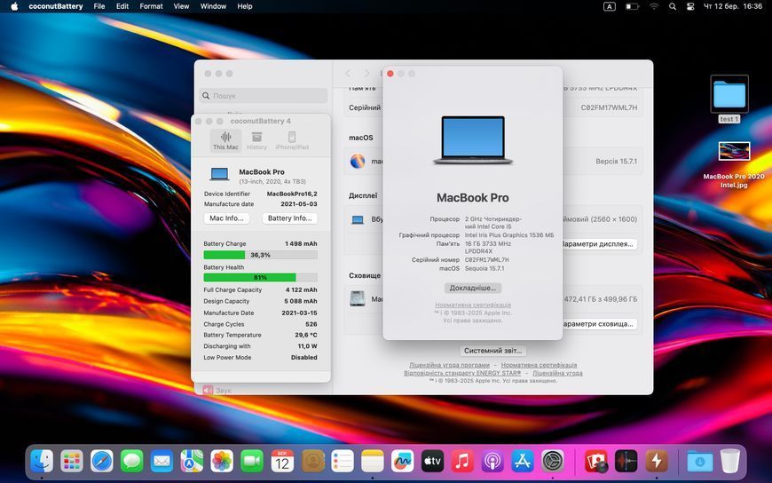Open the Format menu

[151, 6]
